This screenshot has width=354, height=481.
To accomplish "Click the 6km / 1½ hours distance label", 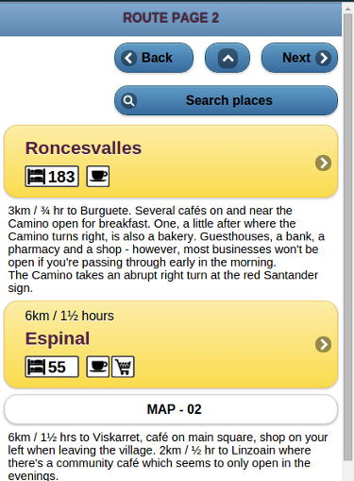I will [x=69, y=316].
